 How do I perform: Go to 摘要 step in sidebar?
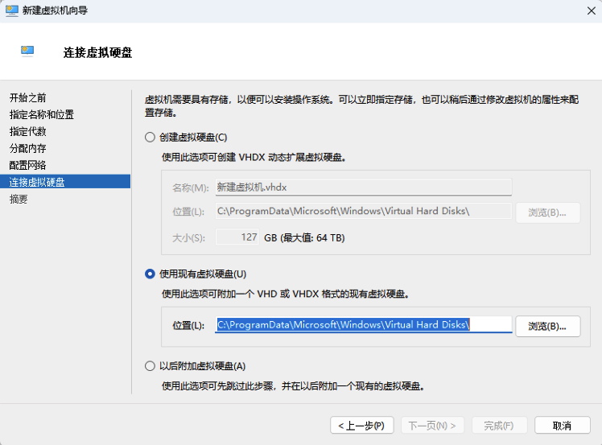tap(19, 199)
